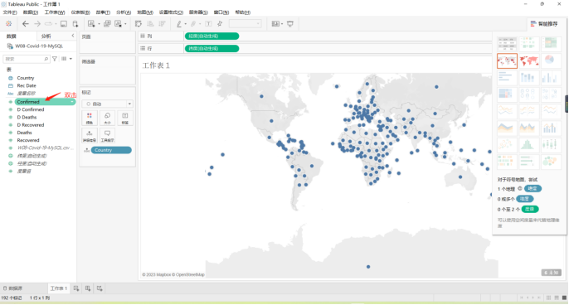The height and width of the screenshot is (305, 569).
Task: Select the Recovered measure field
Action: click(x=28, y=140)
